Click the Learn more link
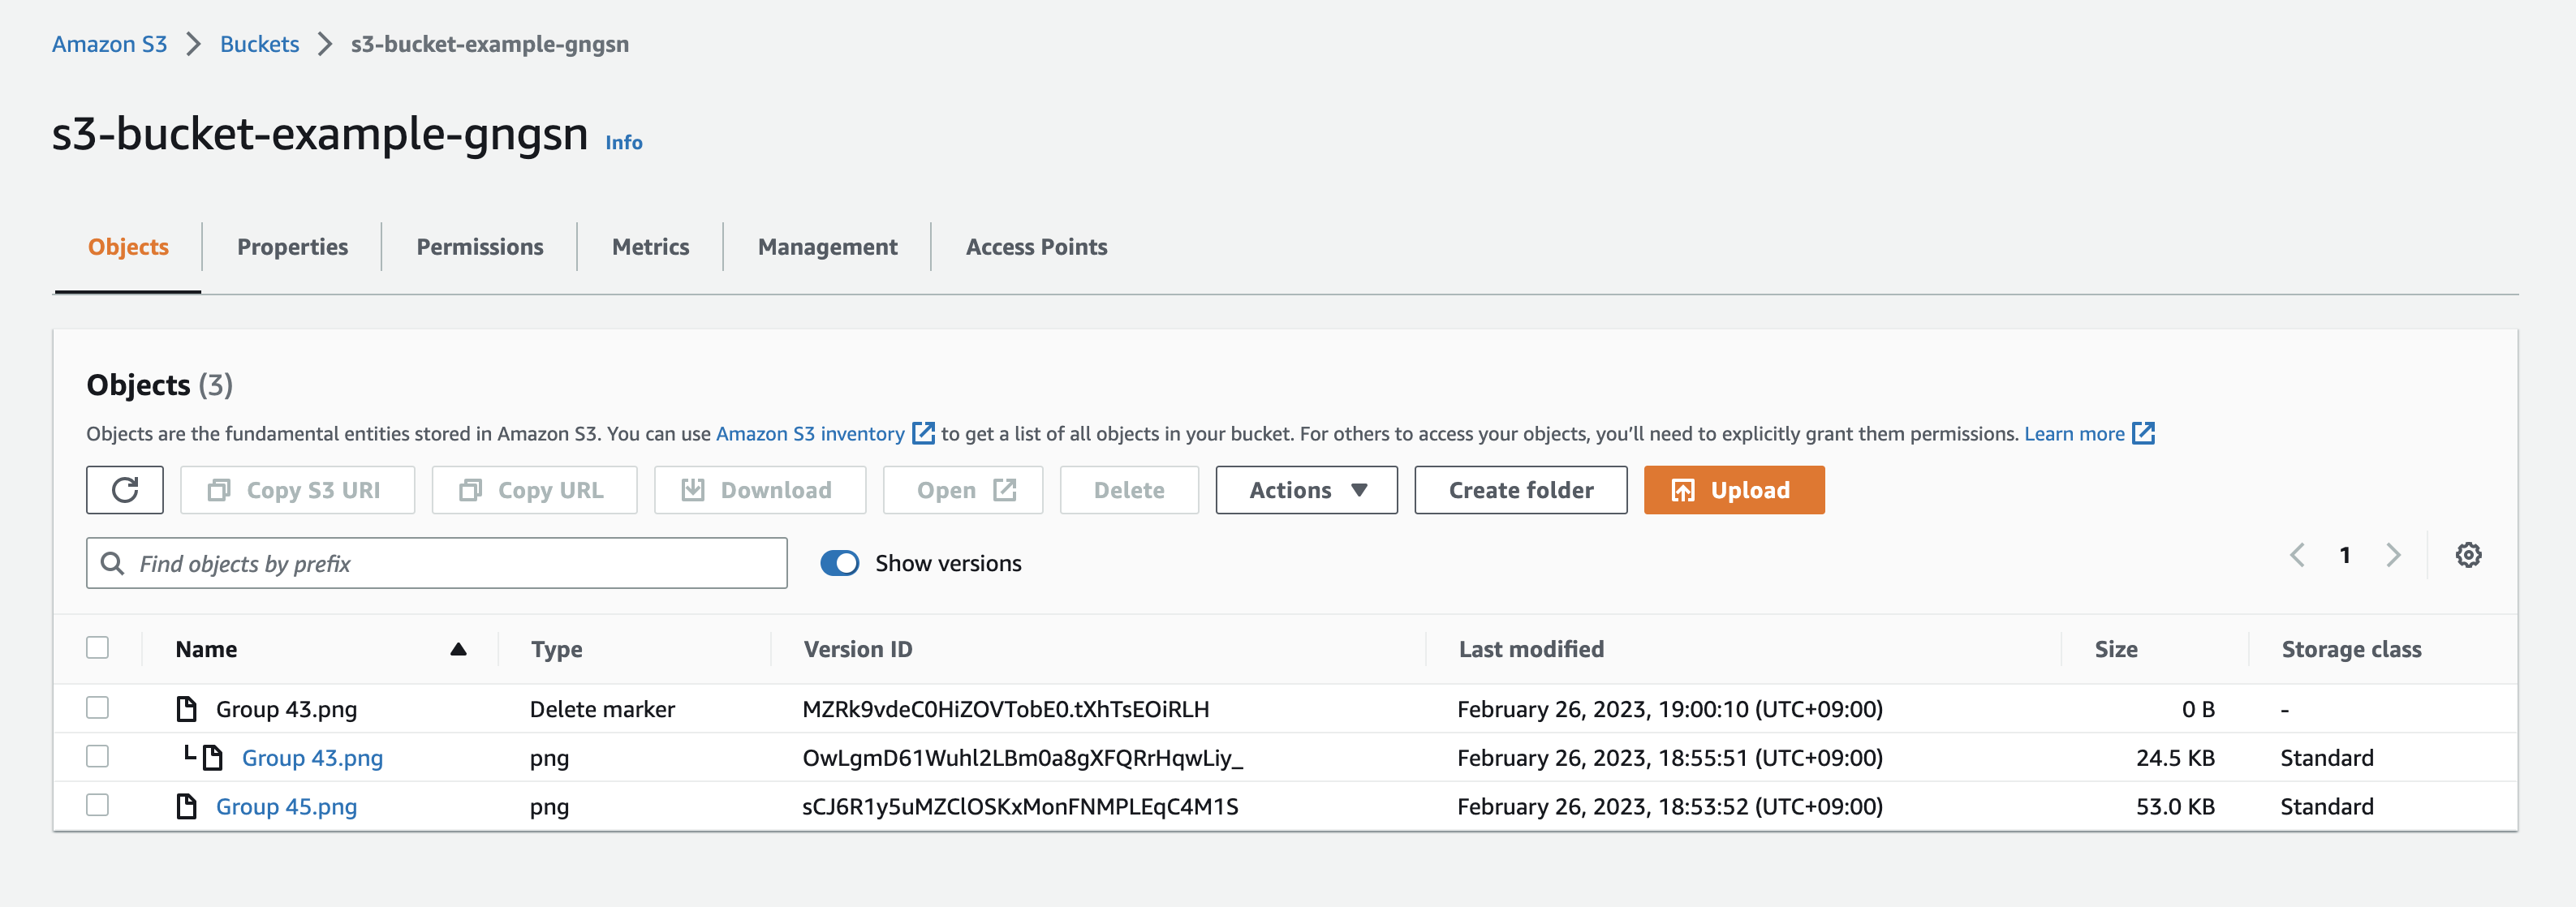Screen dimensions: 2576x907 [2074, 434]
